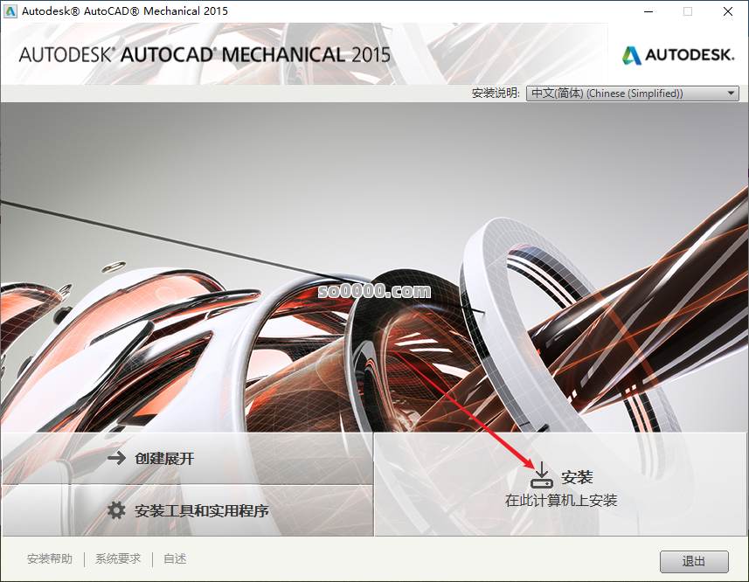Choose the 安装 install option

point(579,476)
